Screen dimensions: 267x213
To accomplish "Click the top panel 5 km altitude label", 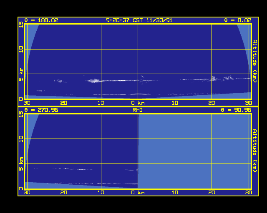I will pos(21,74).
